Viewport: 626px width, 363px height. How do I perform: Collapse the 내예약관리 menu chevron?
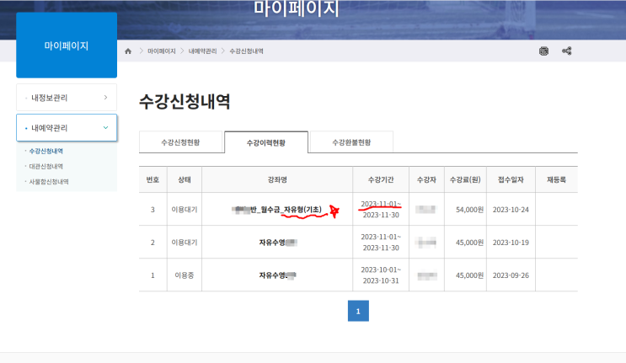pos(105,128)
